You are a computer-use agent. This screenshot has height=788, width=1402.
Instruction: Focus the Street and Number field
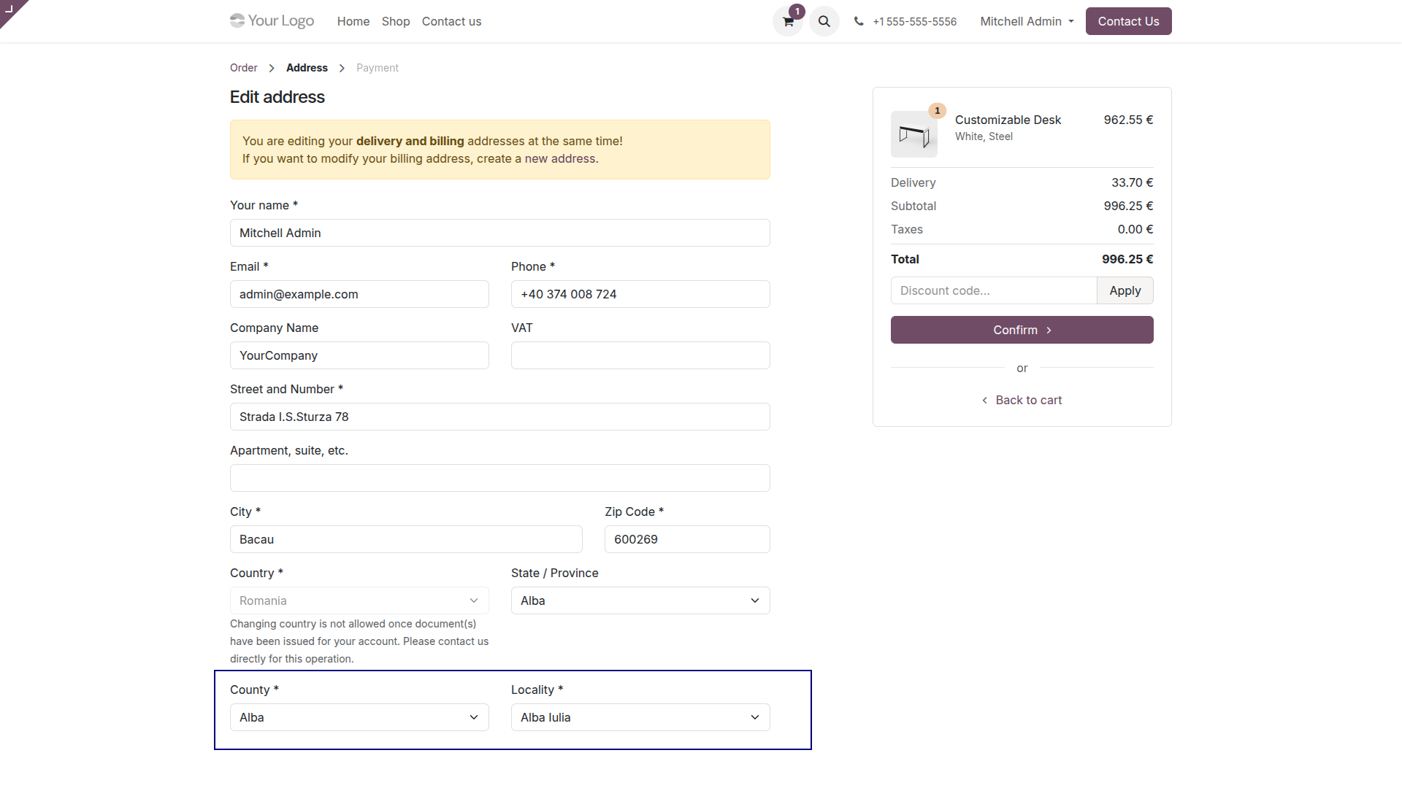500,417
